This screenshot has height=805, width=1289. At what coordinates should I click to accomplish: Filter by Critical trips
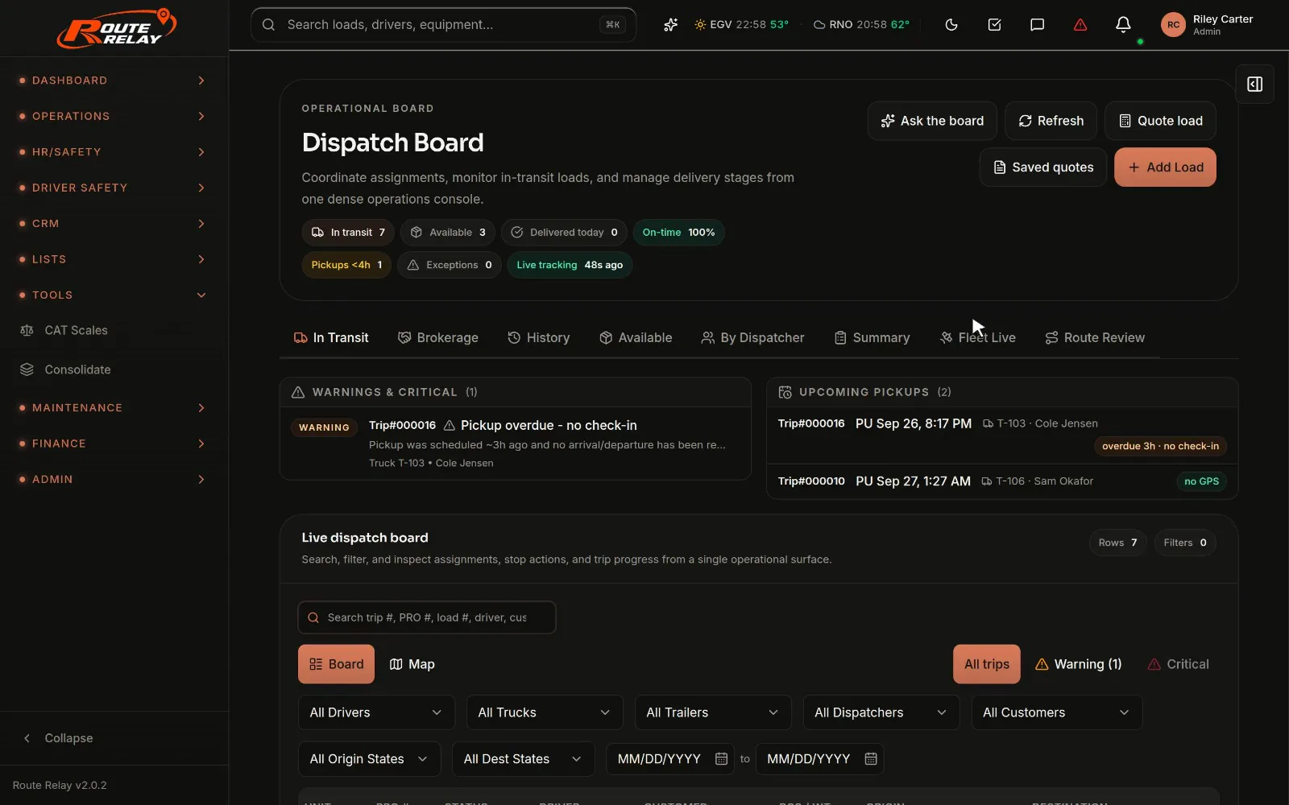1178,664
